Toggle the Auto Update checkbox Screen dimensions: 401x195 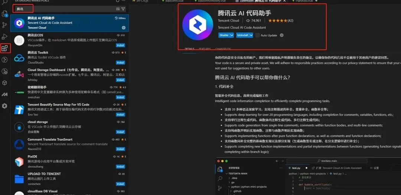[x=258, y=35]
